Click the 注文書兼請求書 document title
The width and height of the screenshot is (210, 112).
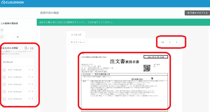pos(124,61)
